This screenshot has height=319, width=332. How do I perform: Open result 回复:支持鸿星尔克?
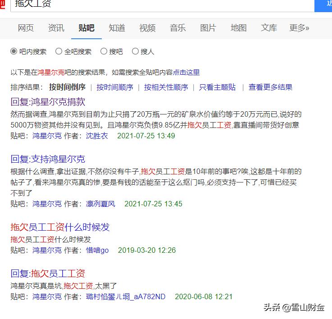pos(48,159)
